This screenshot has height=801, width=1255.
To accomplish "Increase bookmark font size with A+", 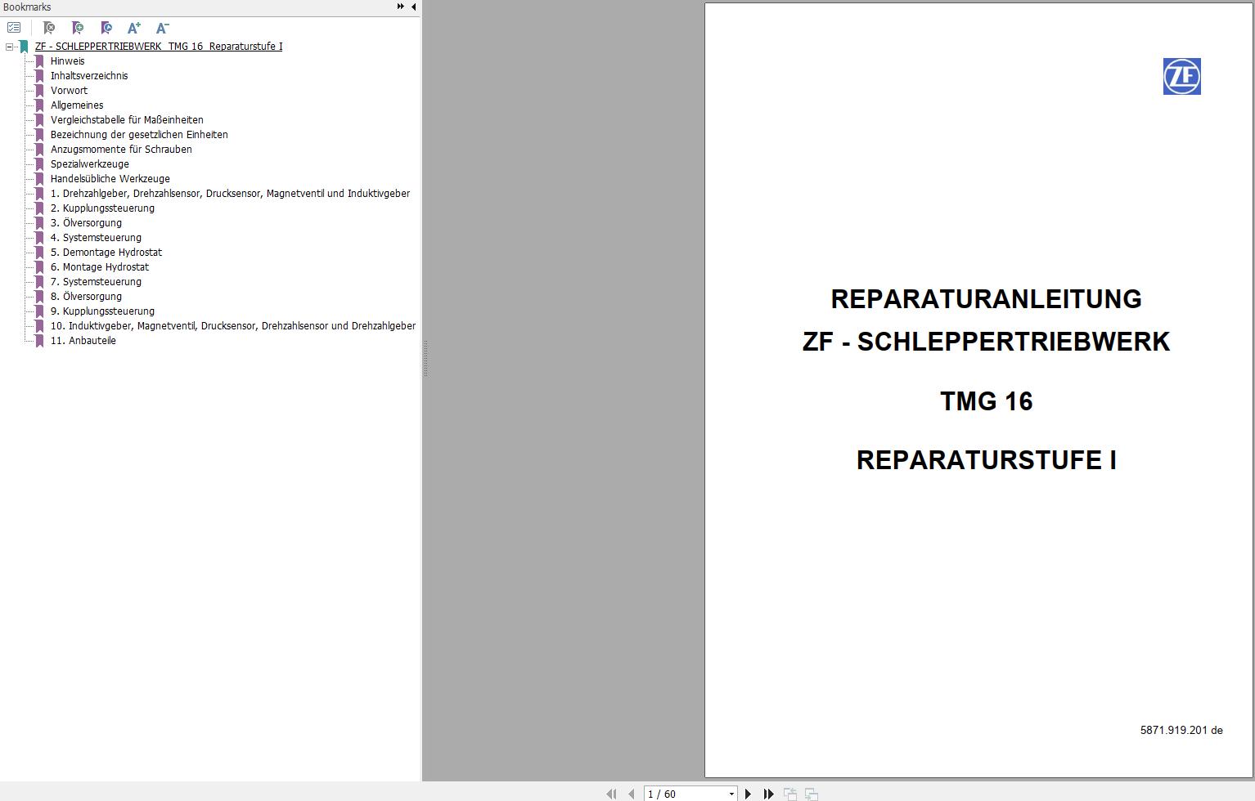I will [x=134, y=28].
